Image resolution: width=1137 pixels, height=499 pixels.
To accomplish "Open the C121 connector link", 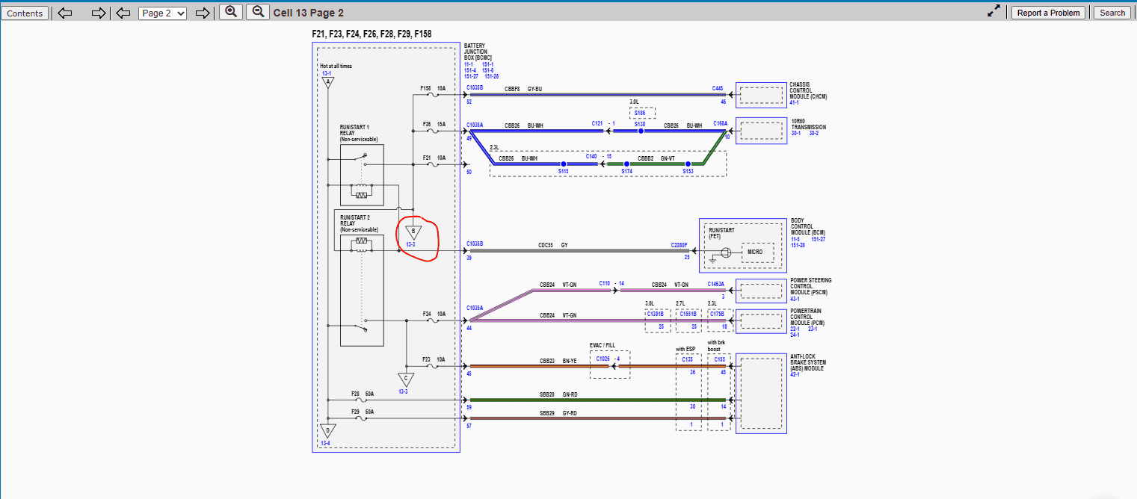I will point(597,123).
